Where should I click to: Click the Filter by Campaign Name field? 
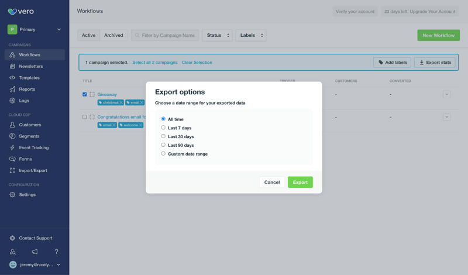(168, 35)
